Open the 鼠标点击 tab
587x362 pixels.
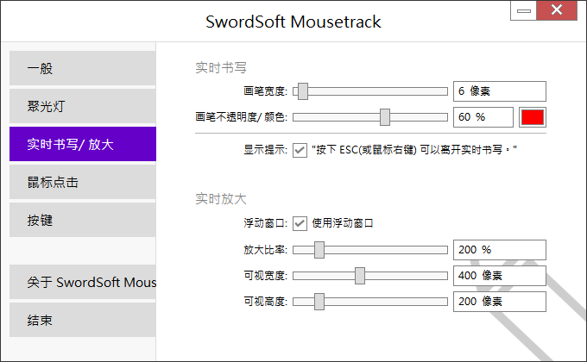click(x=82, y=182)
